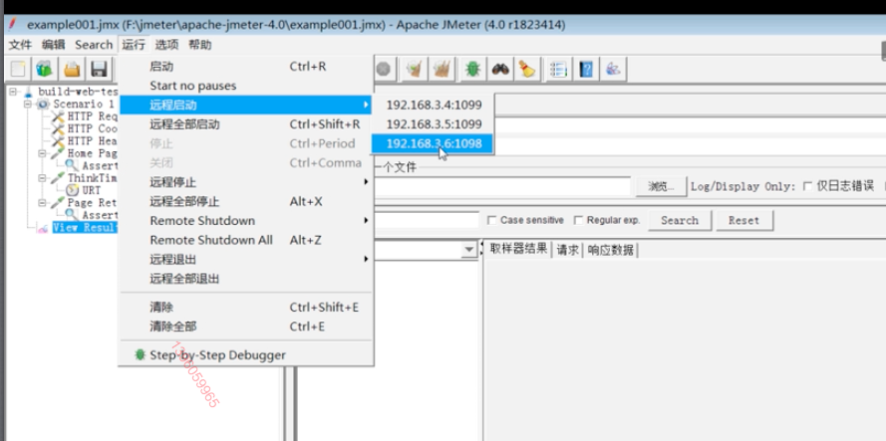The height and width of the screenshot is (441, 886).
Task: Open the Templates toolbar icon
Action: point(45,70)
